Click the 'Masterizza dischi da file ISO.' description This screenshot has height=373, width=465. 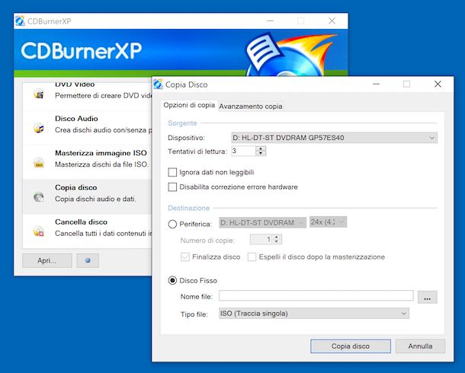101,164
